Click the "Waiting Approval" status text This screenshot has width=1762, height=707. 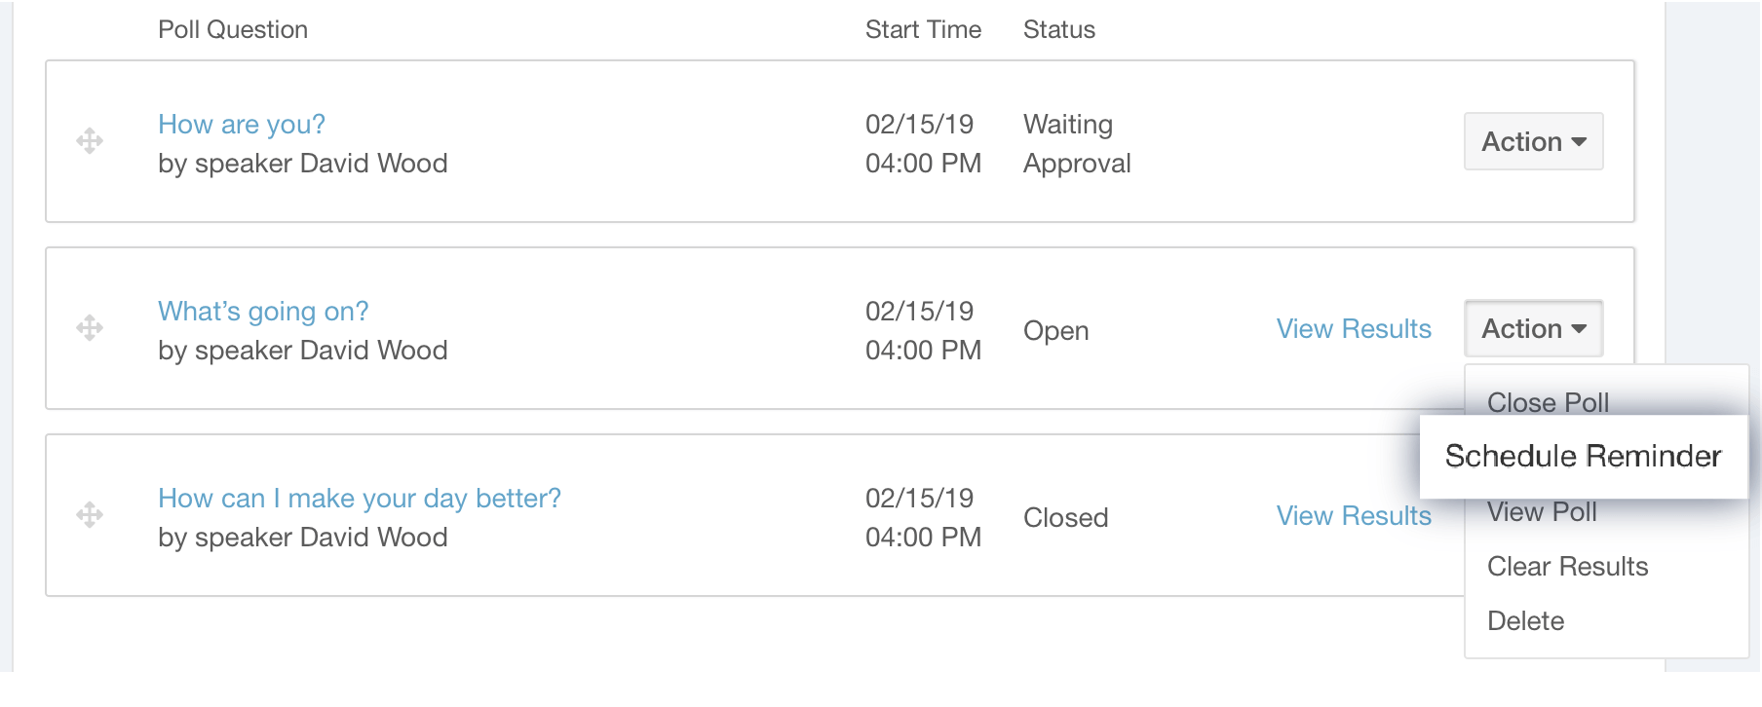pyautogui.click(x=1076, y=144)
